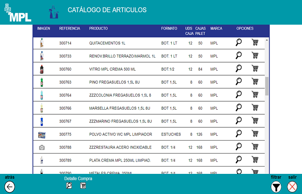The height and width of the screenshot is (194, 302).
Task: Go back with the atrás arrow
Action: tap(9, 187)
